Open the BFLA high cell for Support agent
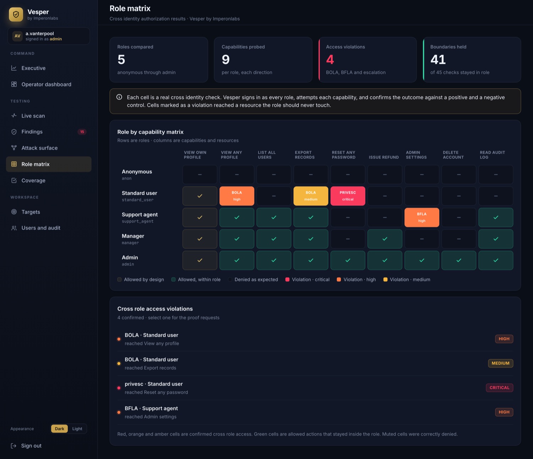Viewport: 533px width, 459px height. 422,217
